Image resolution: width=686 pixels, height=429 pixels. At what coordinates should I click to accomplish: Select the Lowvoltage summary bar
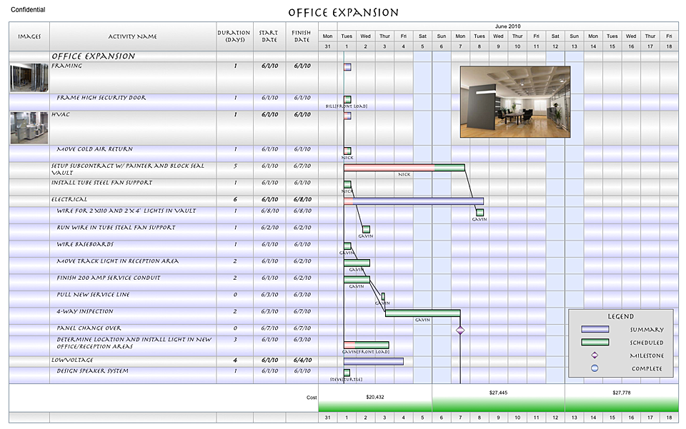tap(373, 361)
